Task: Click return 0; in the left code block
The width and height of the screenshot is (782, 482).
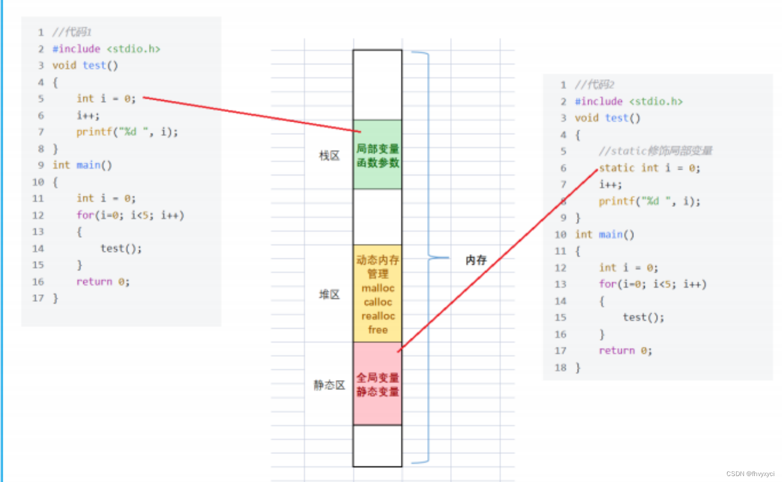Action: point(103,282)
